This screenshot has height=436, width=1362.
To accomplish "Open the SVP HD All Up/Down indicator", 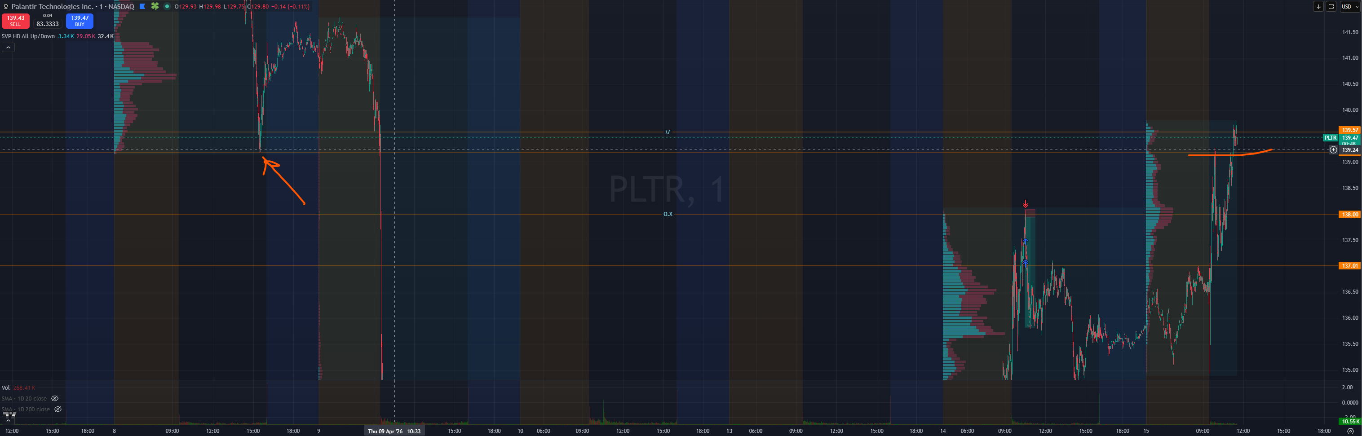I will (x=28, y=36).
